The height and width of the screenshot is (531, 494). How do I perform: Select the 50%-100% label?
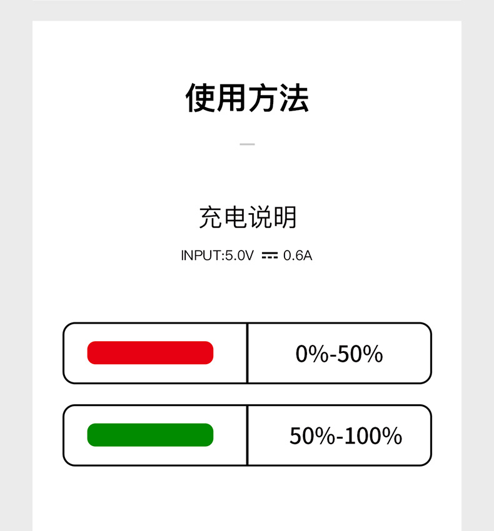pyautogui.click(x=346, y=436)
